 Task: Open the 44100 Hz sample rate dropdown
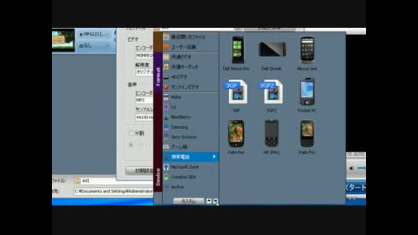pos(145,117)
